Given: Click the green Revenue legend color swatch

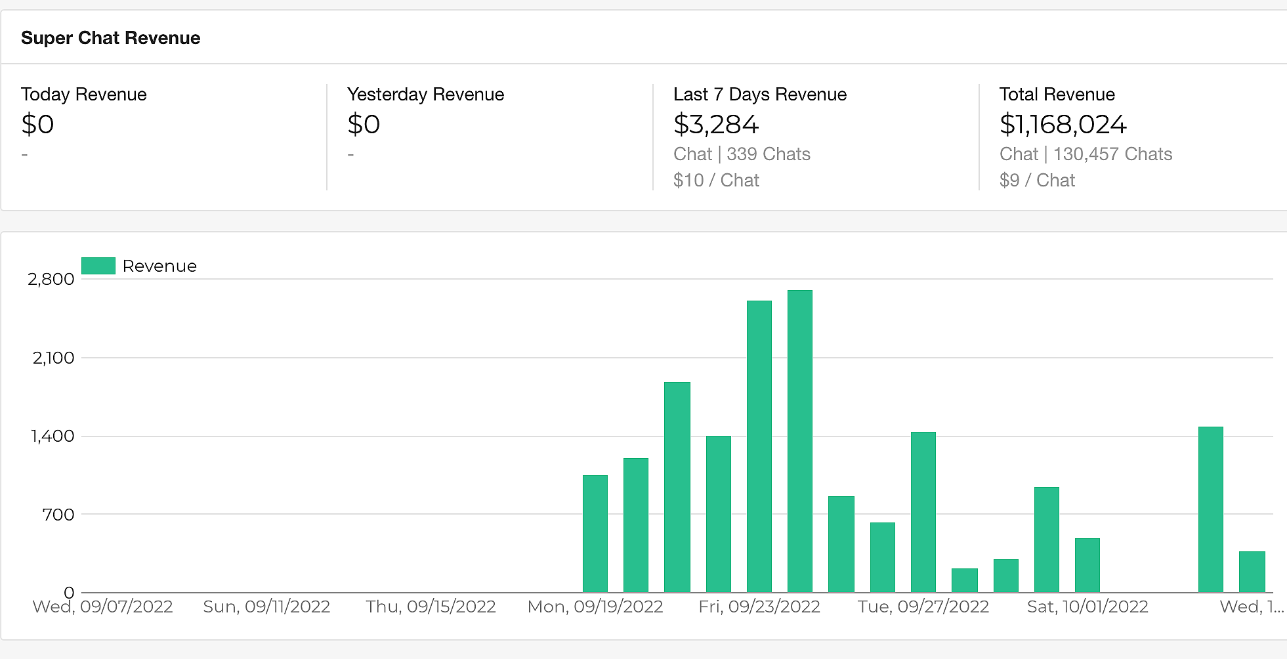Looking at the screenshot, I should click(98, 266).
